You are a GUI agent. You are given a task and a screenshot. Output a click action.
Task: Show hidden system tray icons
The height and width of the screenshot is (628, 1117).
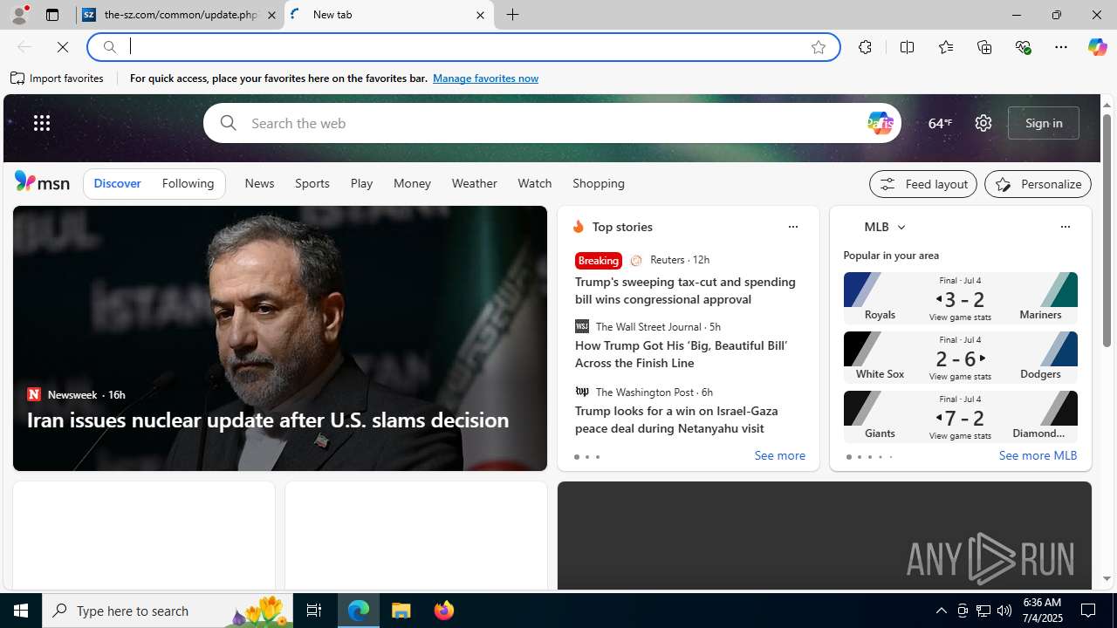(x=941, y=611)
